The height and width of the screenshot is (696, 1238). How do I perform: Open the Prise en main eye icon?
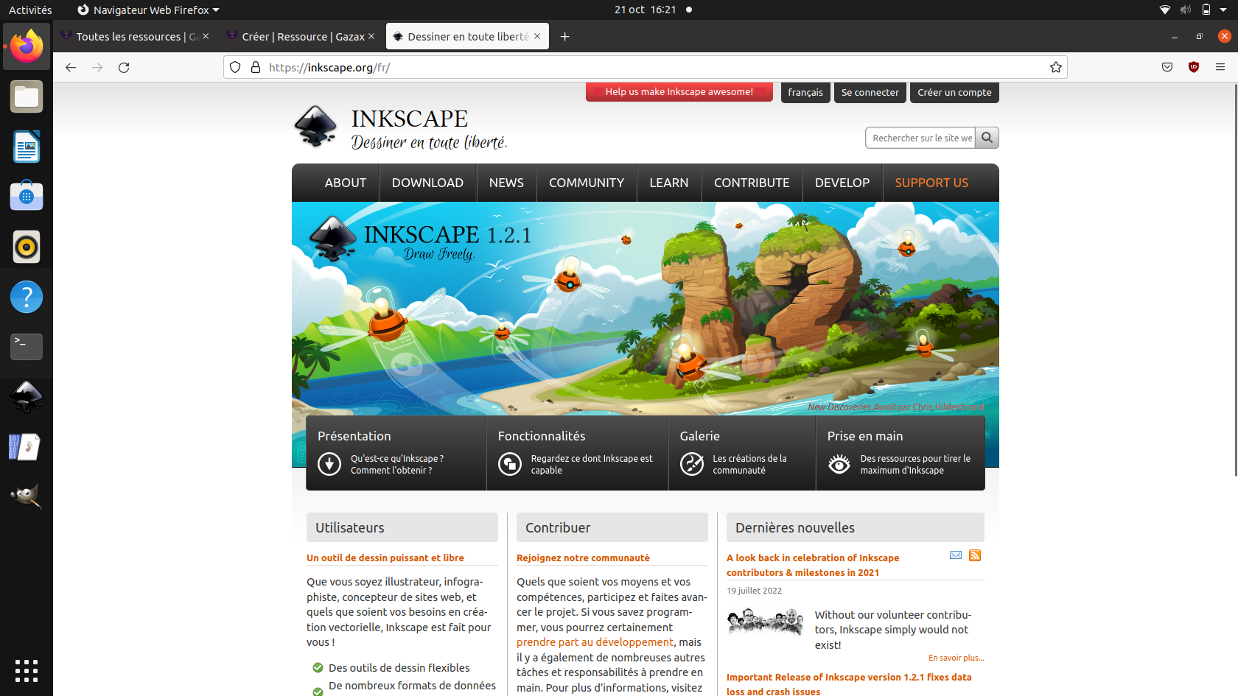click(839, 464)
